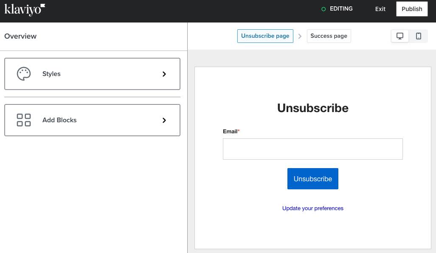Click the required asterisk next to Email
The height and width of the screenshot is (253, 436).
pos(238,131)
